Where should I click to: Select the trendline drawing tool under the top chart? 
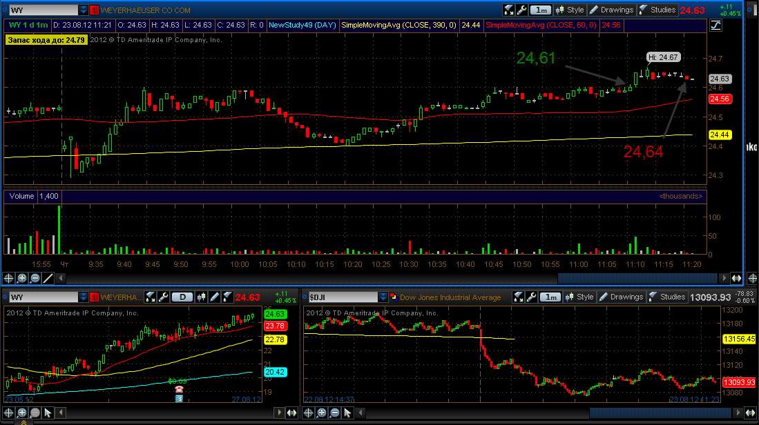point(48,278)
